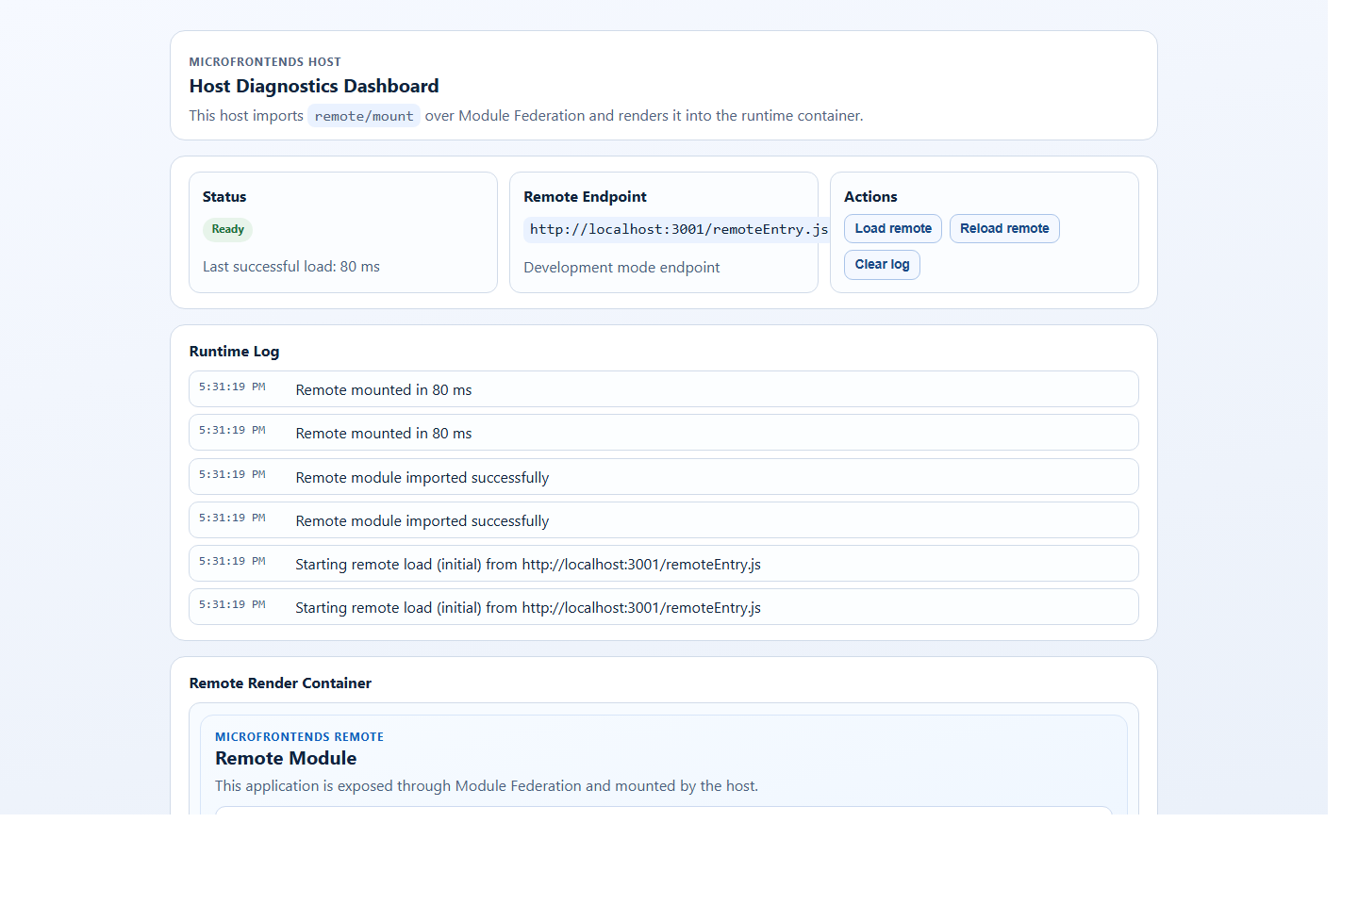1358x905 pixels.
Task: Click the Remote Module title inside the container
Action: pyautogui.click(x=286, y=758)
